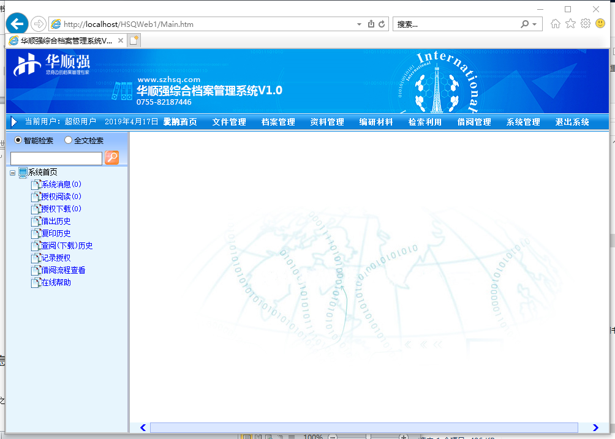The width and height of the screenshot is (615, 439).
Task: Click the orange magnifier search icon
Action: point(111,158)
